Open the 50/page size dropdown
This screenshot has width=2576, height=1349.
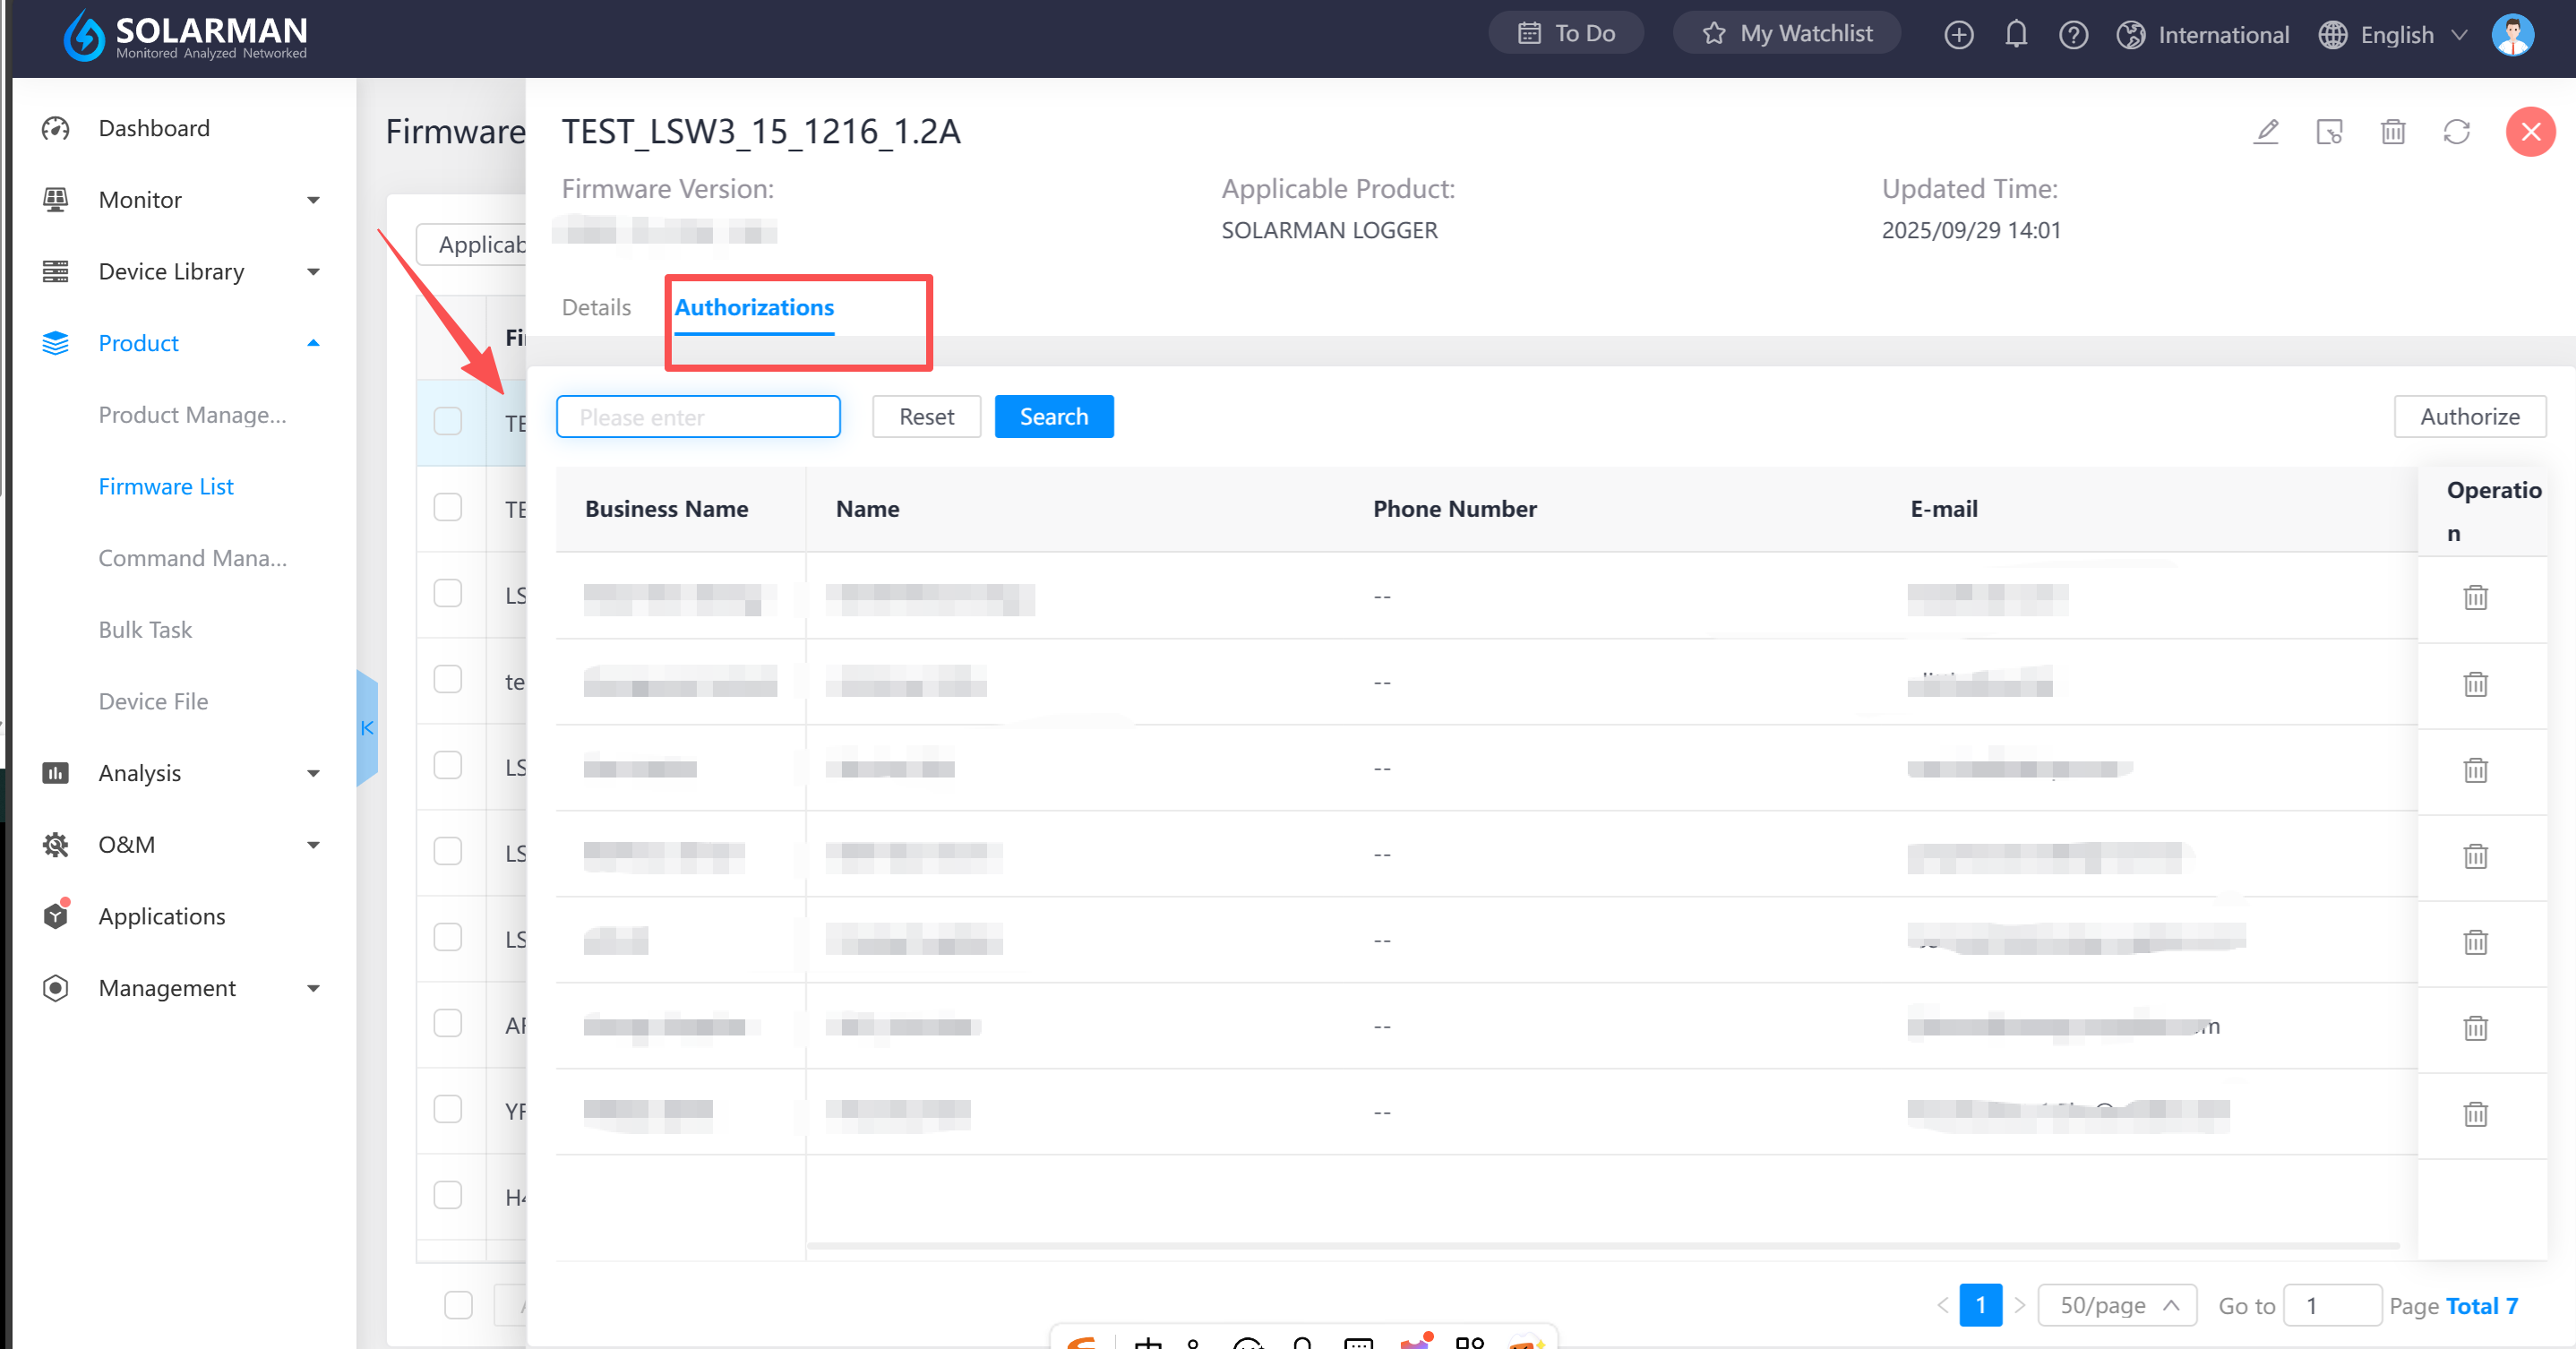tap(2116, 1305)
